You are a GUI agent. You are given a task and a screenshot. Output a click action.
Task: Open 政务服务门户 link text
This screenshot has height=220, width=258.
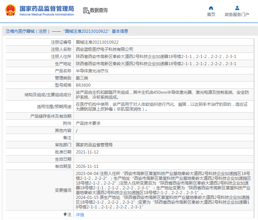click(237, 14)
